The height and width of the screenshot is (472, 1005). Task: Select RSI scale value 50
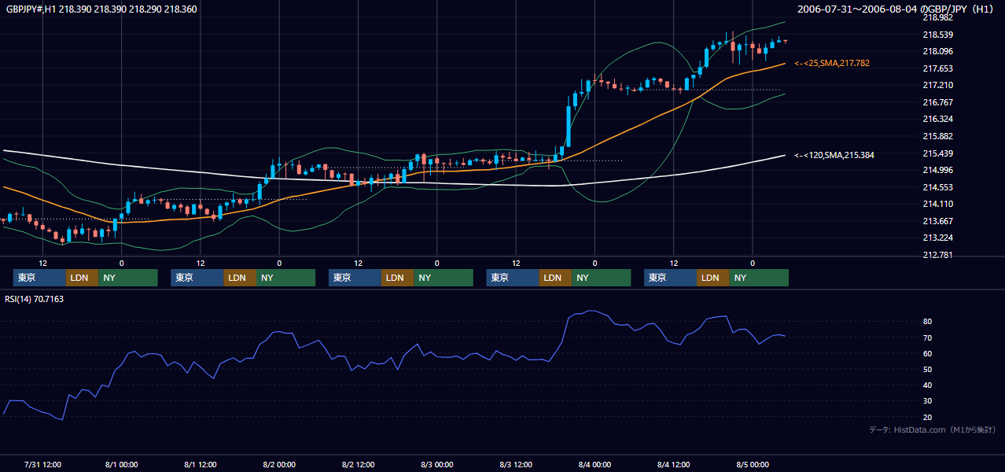tap(927, 369)
